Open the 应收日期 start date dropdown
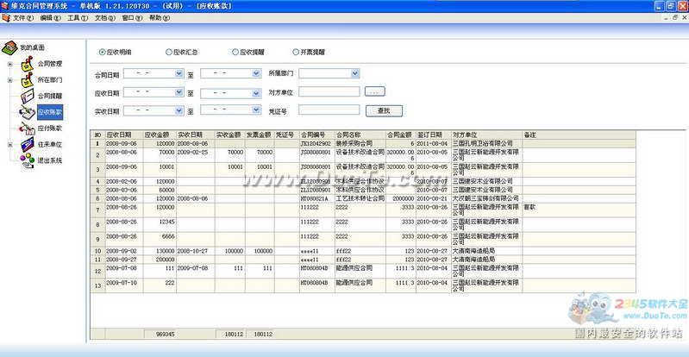This screenshot has width=689, height=357. (x=179, y=92)
